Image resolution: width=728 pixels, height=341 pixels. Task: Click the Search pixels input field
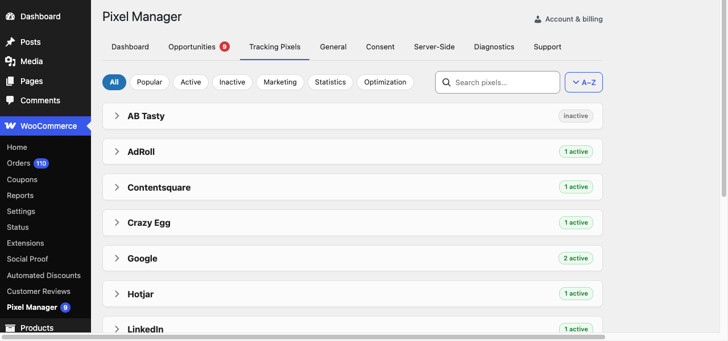498,82
